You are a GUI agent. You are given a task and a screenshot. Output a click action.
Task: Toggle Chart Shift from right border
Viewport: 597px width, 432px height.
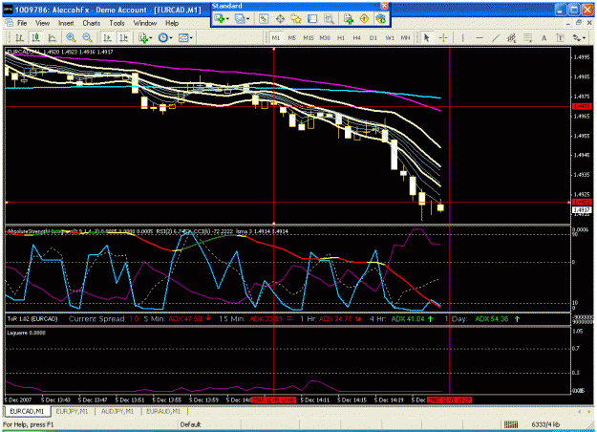124,37
